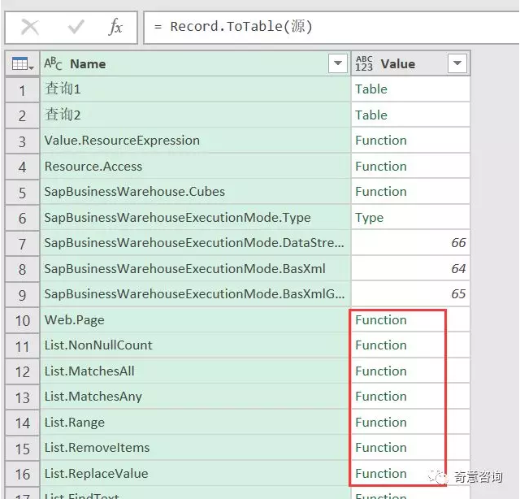Select the SapBusinessWarehouseExecutionMode.Type name cell
520x499 pixels.
(x=195, y=217)
